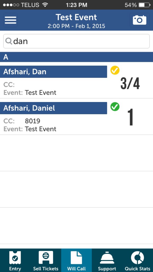This screenshot has height=272, width=153.
Task: Tap the Test Event title
Action: tap(76, 17)
